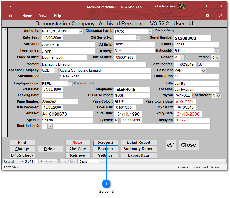Click the No Filter indicator
The image size is (230, 198).
(66, 161)
